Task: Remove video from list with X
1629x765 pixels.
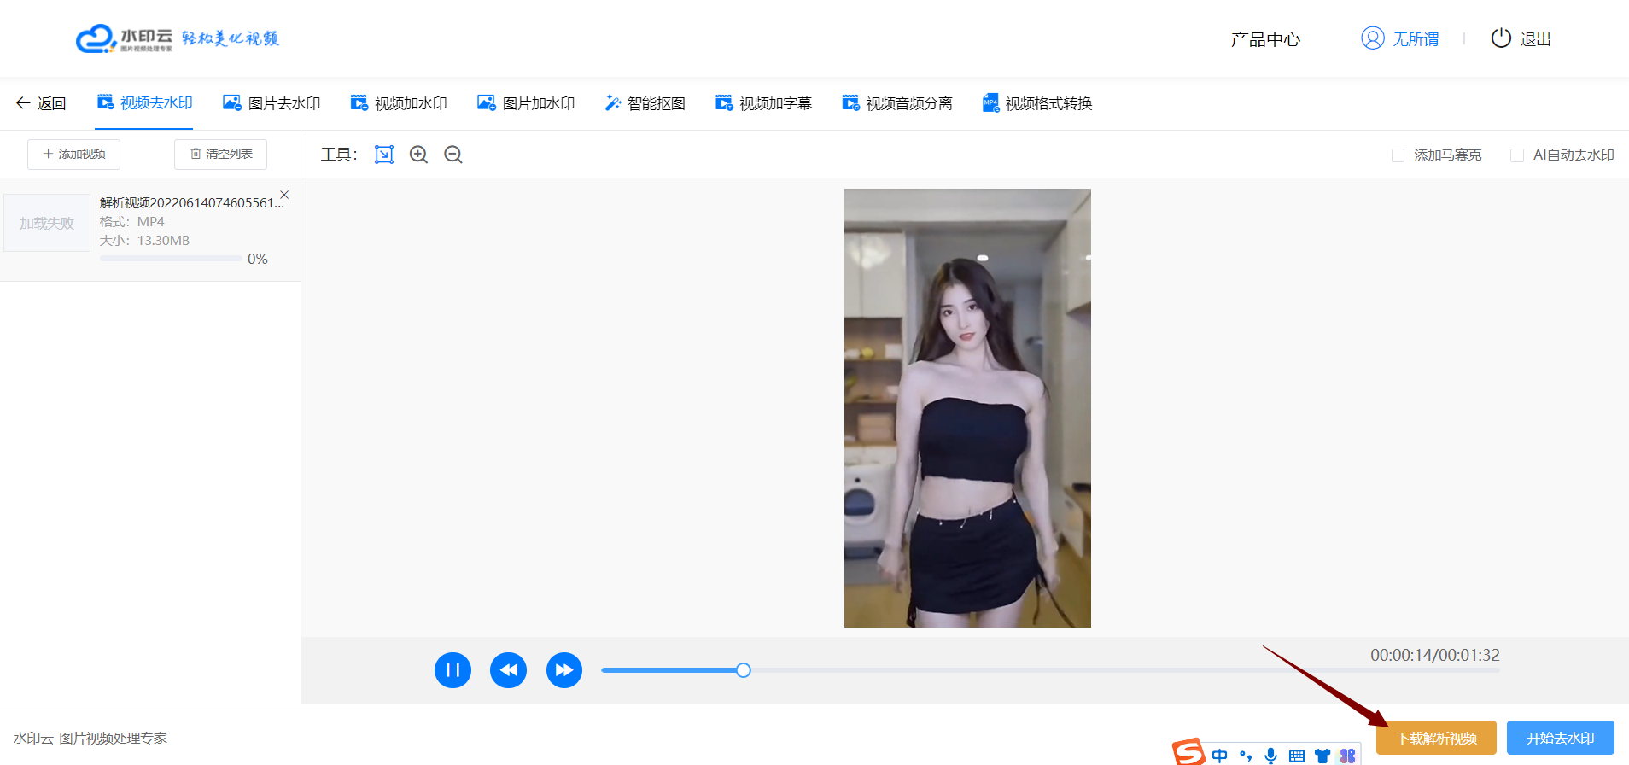Action: (x=284, y=196)
